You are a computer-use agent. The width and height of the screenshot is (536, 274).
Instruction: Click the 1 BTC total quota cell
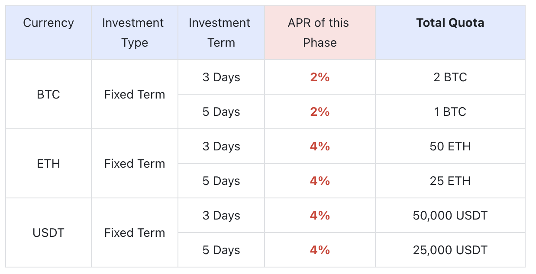click(x=450, y=112)
